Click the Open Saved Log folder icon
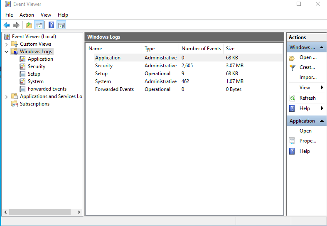The image size is (327, 226). (x=292, y=58)
